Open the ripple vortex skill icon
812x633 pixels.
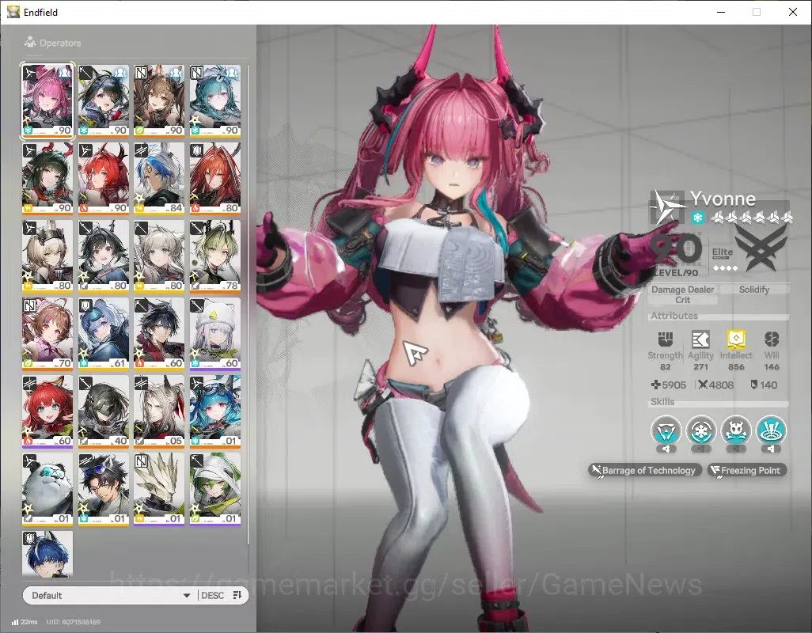coord(771,430)
